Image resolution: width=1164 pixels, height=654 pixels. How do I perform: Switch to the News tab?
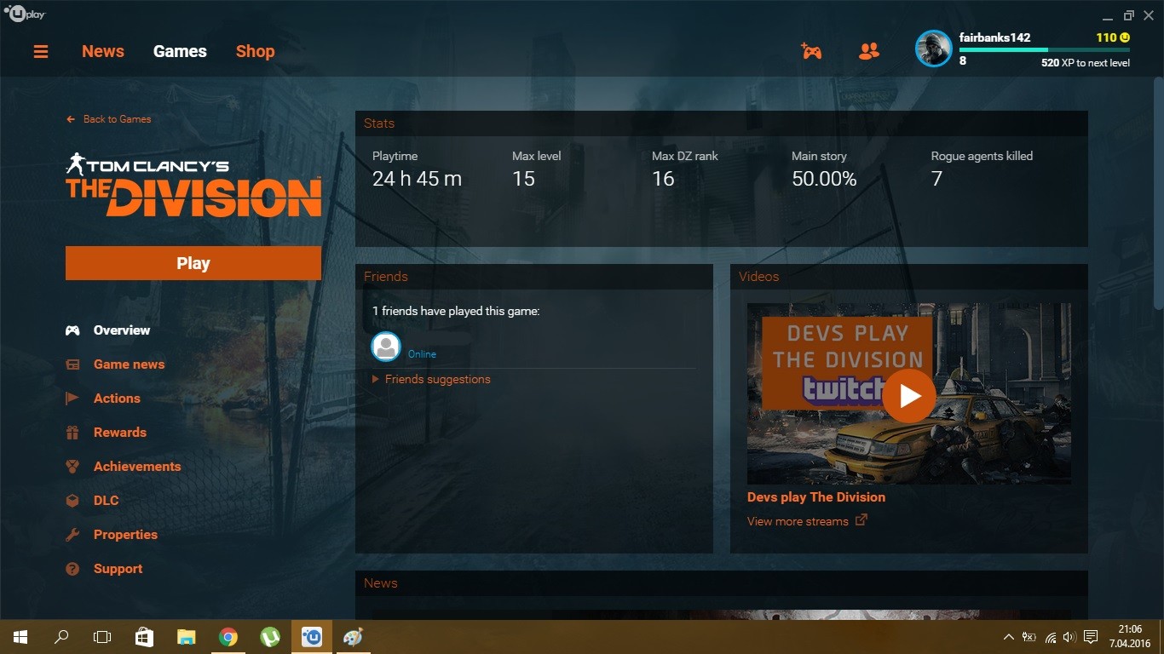103,52
